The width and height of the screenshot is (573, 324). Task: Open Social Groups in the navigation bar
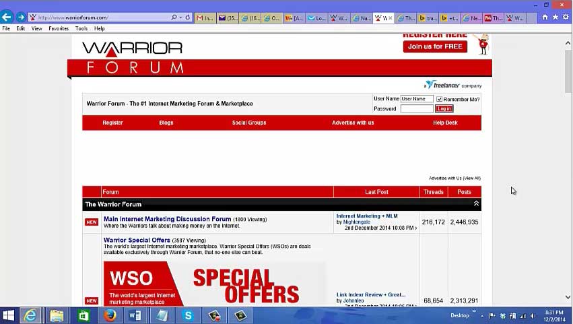pos(249,123)
